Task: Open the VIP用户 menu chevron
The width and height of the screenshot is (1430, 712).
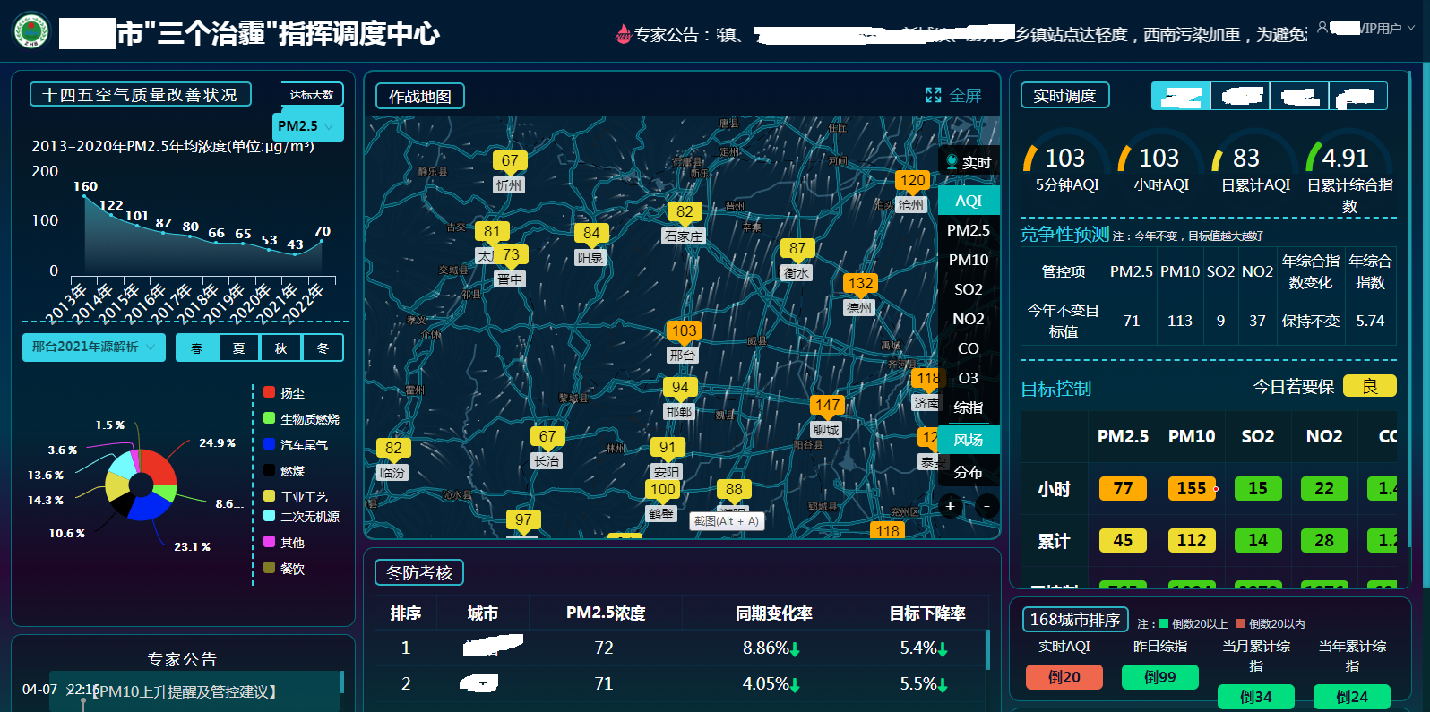Action: pos(1411,28)
